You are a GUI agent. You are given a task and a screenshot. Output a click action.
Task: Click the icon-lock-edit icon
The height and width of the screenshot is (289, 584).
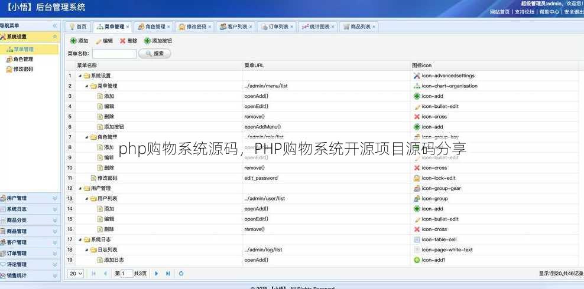(417, 178)
